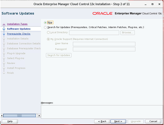Image resolution: width=164 pixels, height=125 pixels.
Task: Select the Skip radio button
Action: coord(45,23)
